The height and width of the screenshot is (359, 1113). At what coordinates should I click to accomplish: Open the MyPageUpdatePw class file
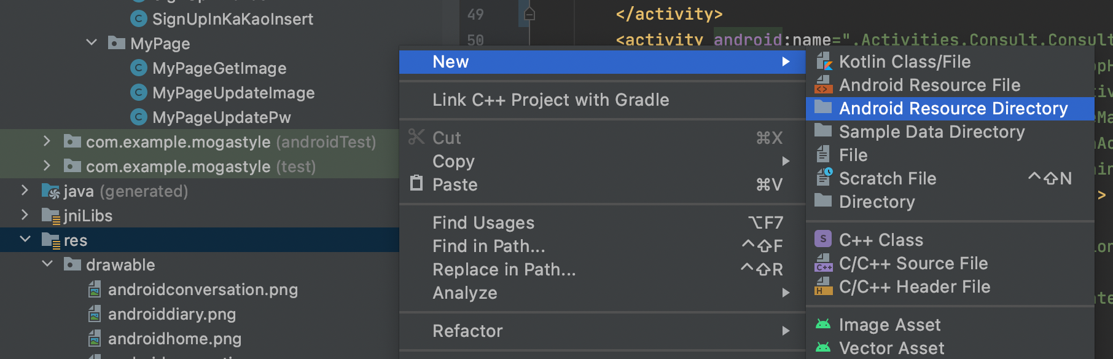point(221,117)
